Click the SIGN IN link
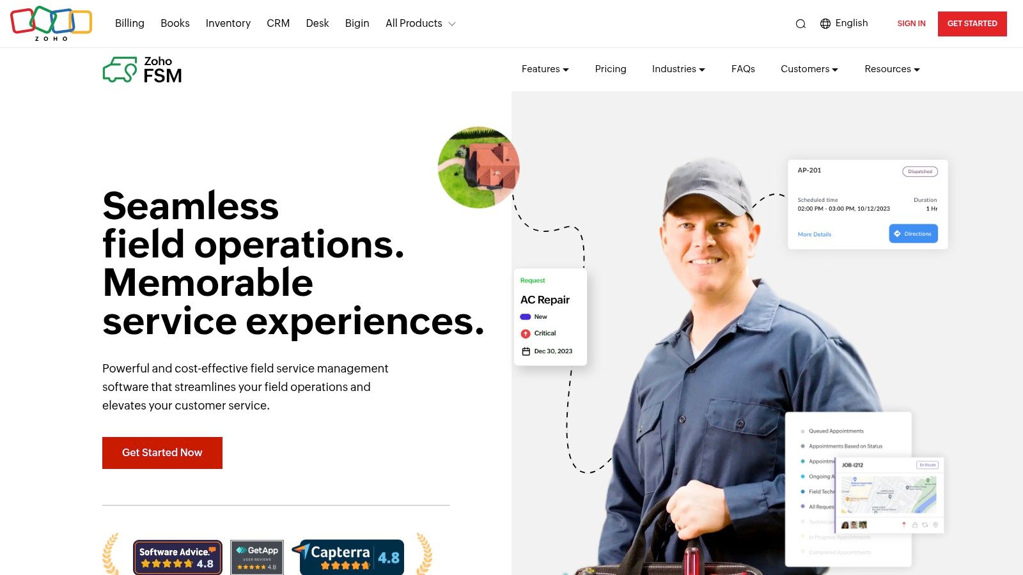 [911, 24]
